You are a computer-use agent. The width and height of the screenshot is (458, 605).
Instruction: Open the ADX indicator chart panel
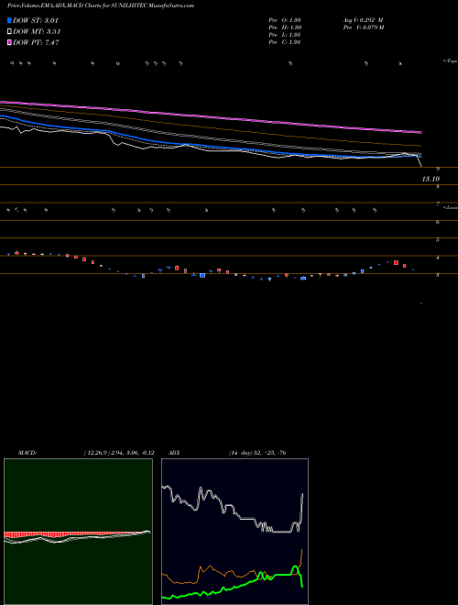click(x=234, y=532)
